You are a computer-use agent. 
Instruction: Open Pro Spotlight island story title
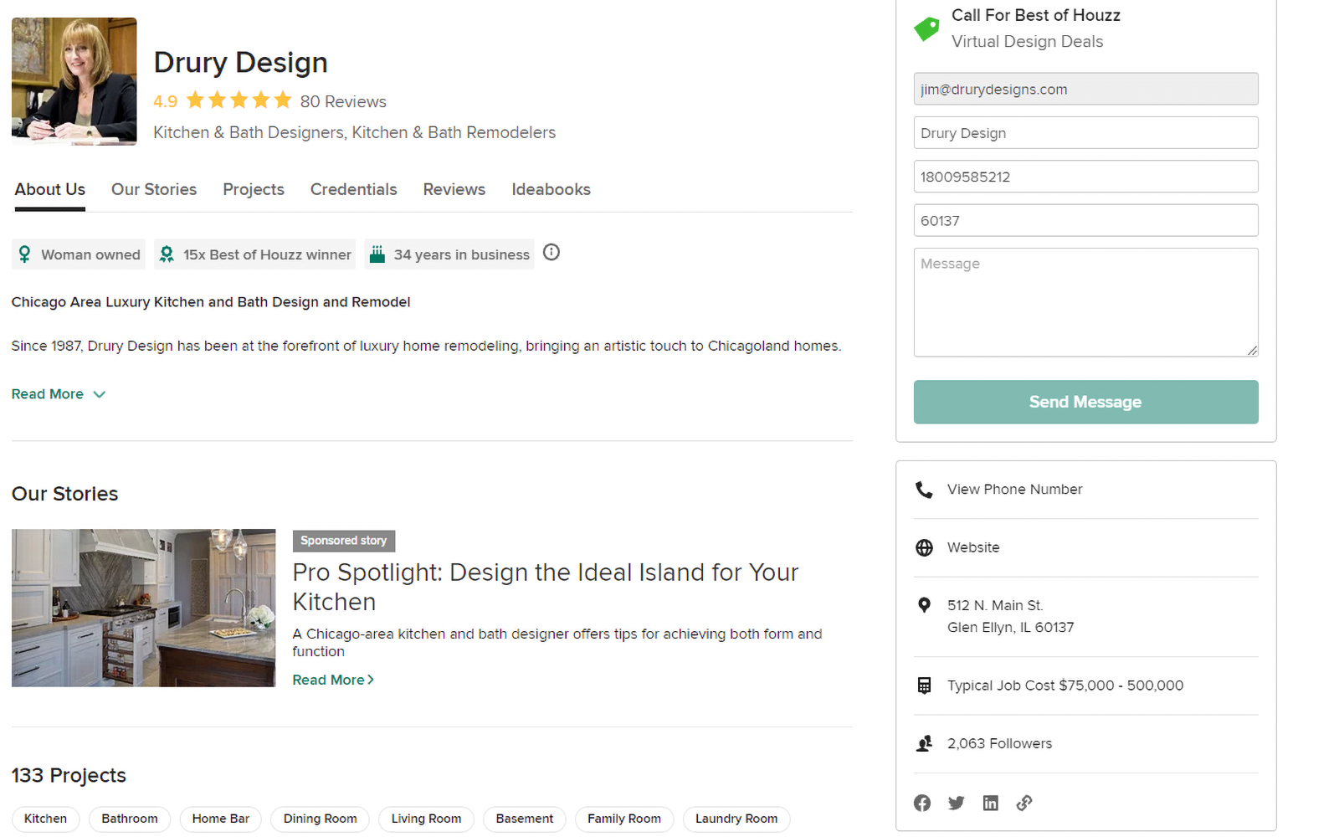[546, 587]
